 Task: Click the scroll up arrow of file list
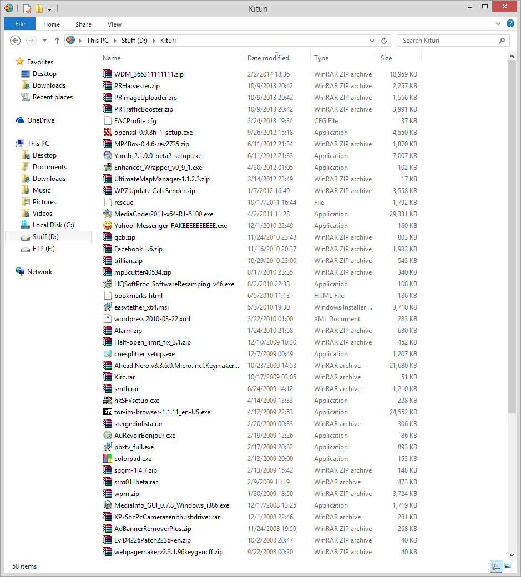pyautogui.click(x=512, y=56)
